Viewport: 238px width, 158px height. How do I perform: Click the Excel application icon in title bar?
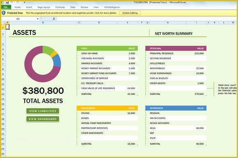click(2, 2)
